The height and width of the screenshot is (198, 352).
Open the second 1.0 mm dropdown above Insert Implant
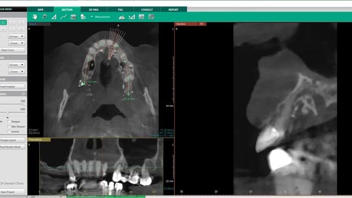16,71
